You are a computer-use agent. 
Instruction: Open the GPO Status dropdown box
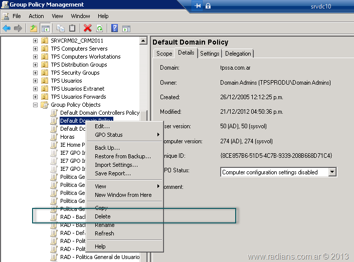tap(332, 172)
